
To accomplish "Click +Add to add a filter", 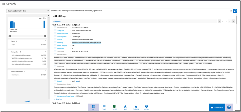I will [x=27, y=101].
